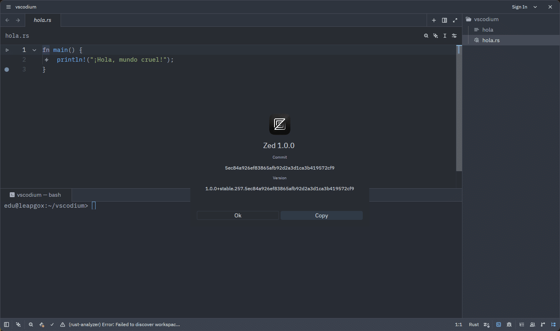Open the hamburger application menu

tap(8, 7)
